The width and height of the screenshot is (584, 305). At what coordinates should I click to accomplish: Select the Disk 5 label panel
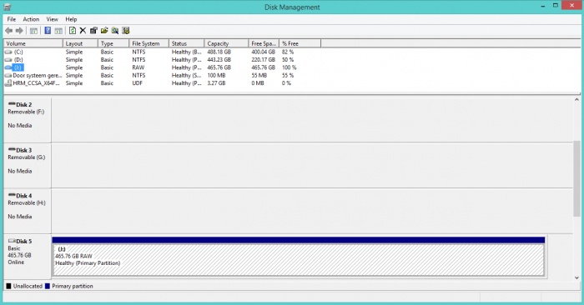point(28,257)
